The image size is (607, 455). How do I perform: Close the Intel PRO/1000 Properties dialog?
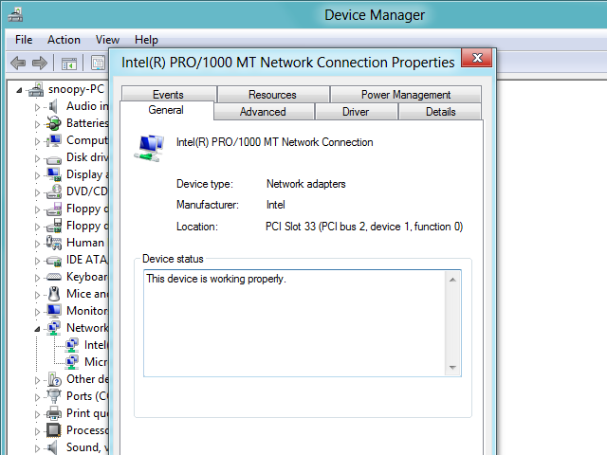pyautogui.click(x=476, y=58)
